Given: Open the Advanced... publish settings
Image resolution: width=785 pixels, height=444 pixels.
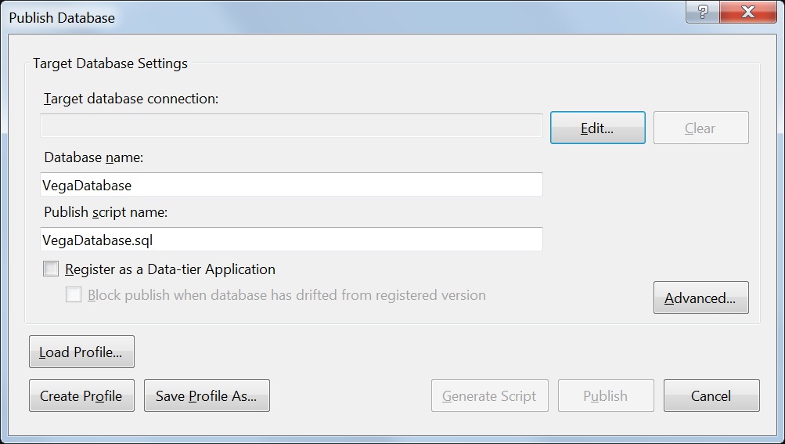Looking at the screenshot, I should pos(700,298).
